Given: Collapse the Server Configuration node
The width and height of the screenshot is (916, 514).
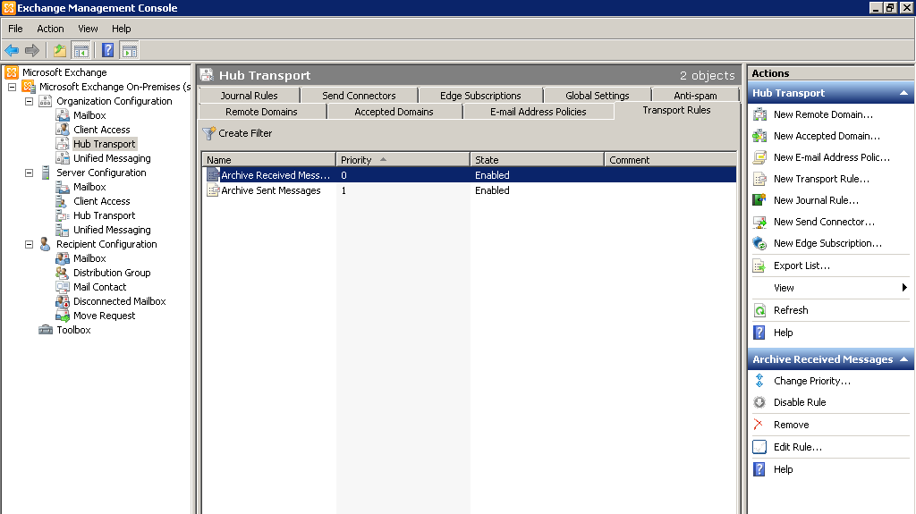Looking at the screenshot, I should pyautogui.click(x=29, y=173).
